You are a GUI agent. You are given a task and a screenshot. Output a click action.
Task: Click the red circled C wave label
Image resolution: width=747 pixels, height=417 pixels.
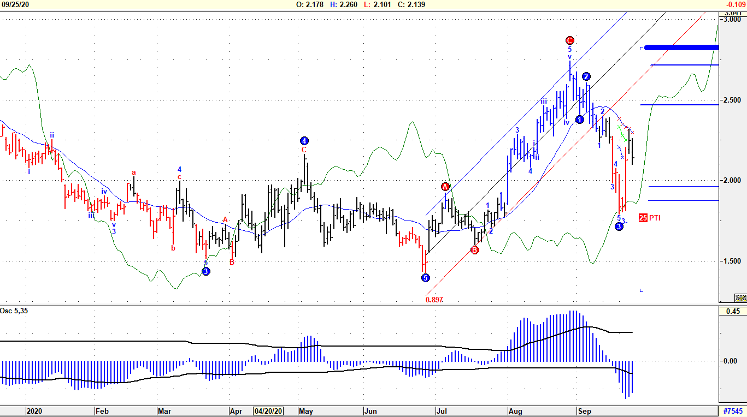pyautogui.click(x=569, y=40)
